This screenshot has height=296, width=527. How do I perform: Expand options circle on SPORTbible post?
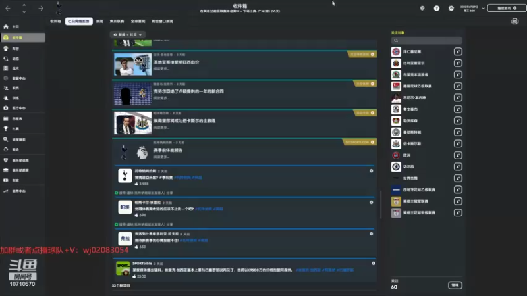click(374, 264)
